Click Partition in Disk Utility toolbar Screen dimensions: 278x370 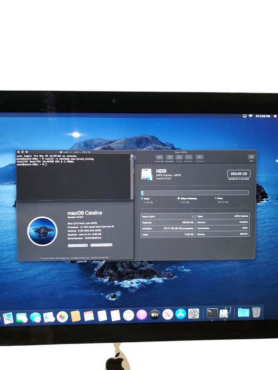[x=169, y=159]
